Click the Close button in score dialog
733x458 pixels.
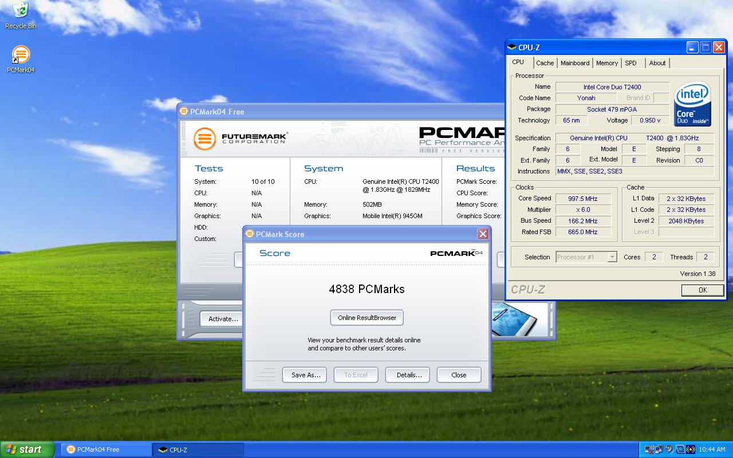click(x=459, y=375)
